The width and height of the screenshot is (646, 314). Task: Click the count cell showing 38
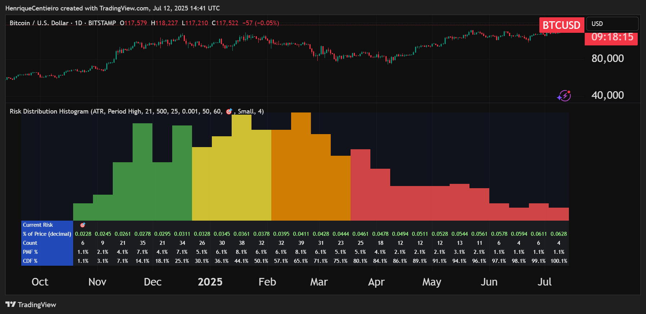coord(242,243)
